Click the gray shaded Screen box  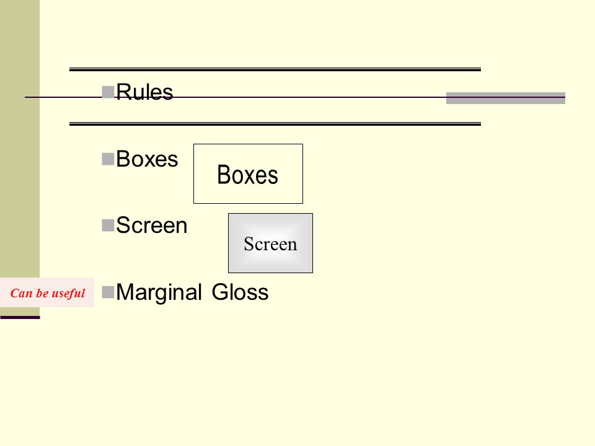click(271, 243)
